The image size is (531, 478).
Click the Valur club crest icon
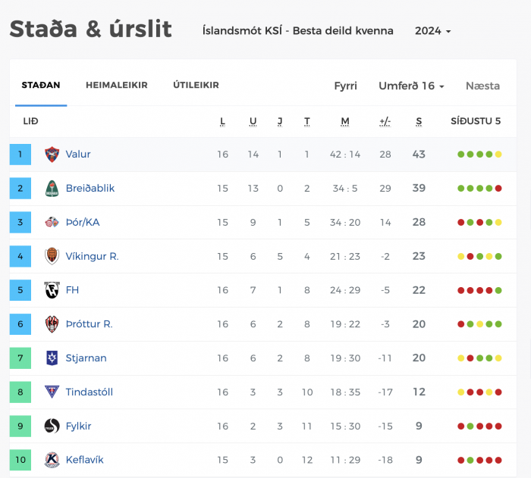(52, 155)
